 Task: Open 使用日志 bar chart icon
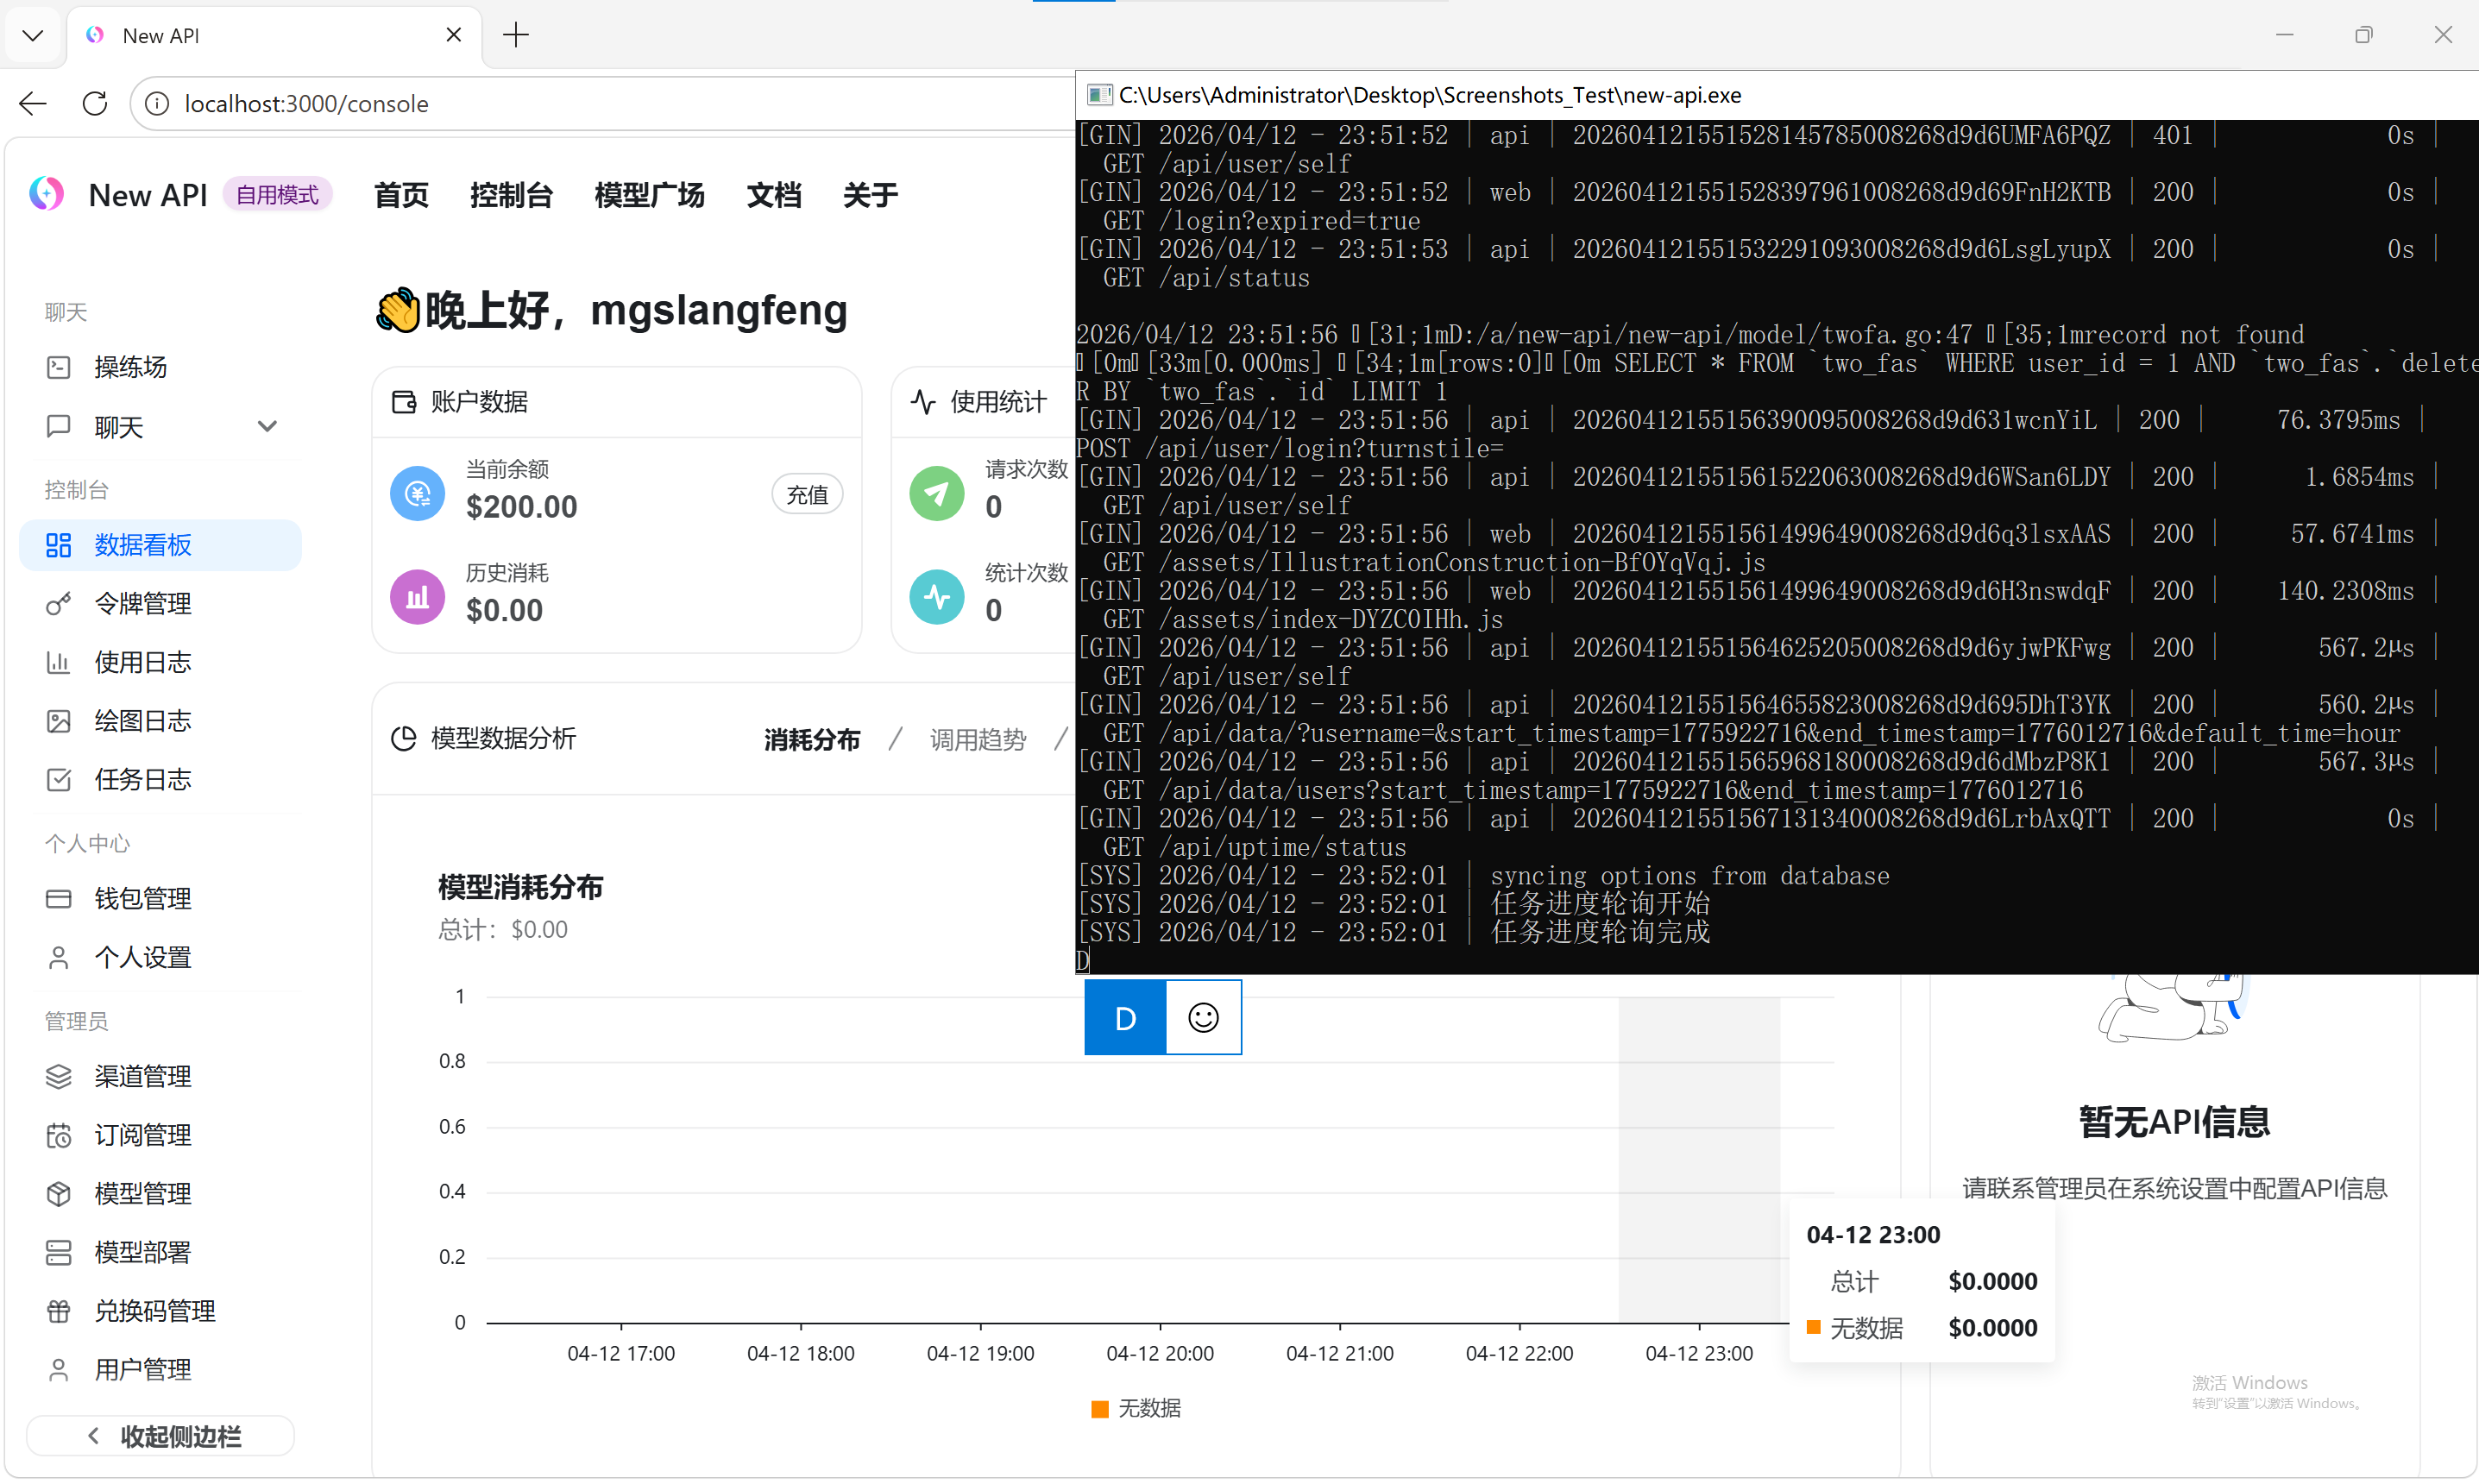58,663
